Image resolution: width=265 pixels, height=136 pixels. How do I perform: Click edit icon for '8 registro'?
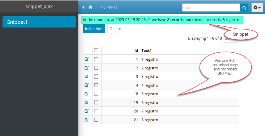(x=87, y=120)
